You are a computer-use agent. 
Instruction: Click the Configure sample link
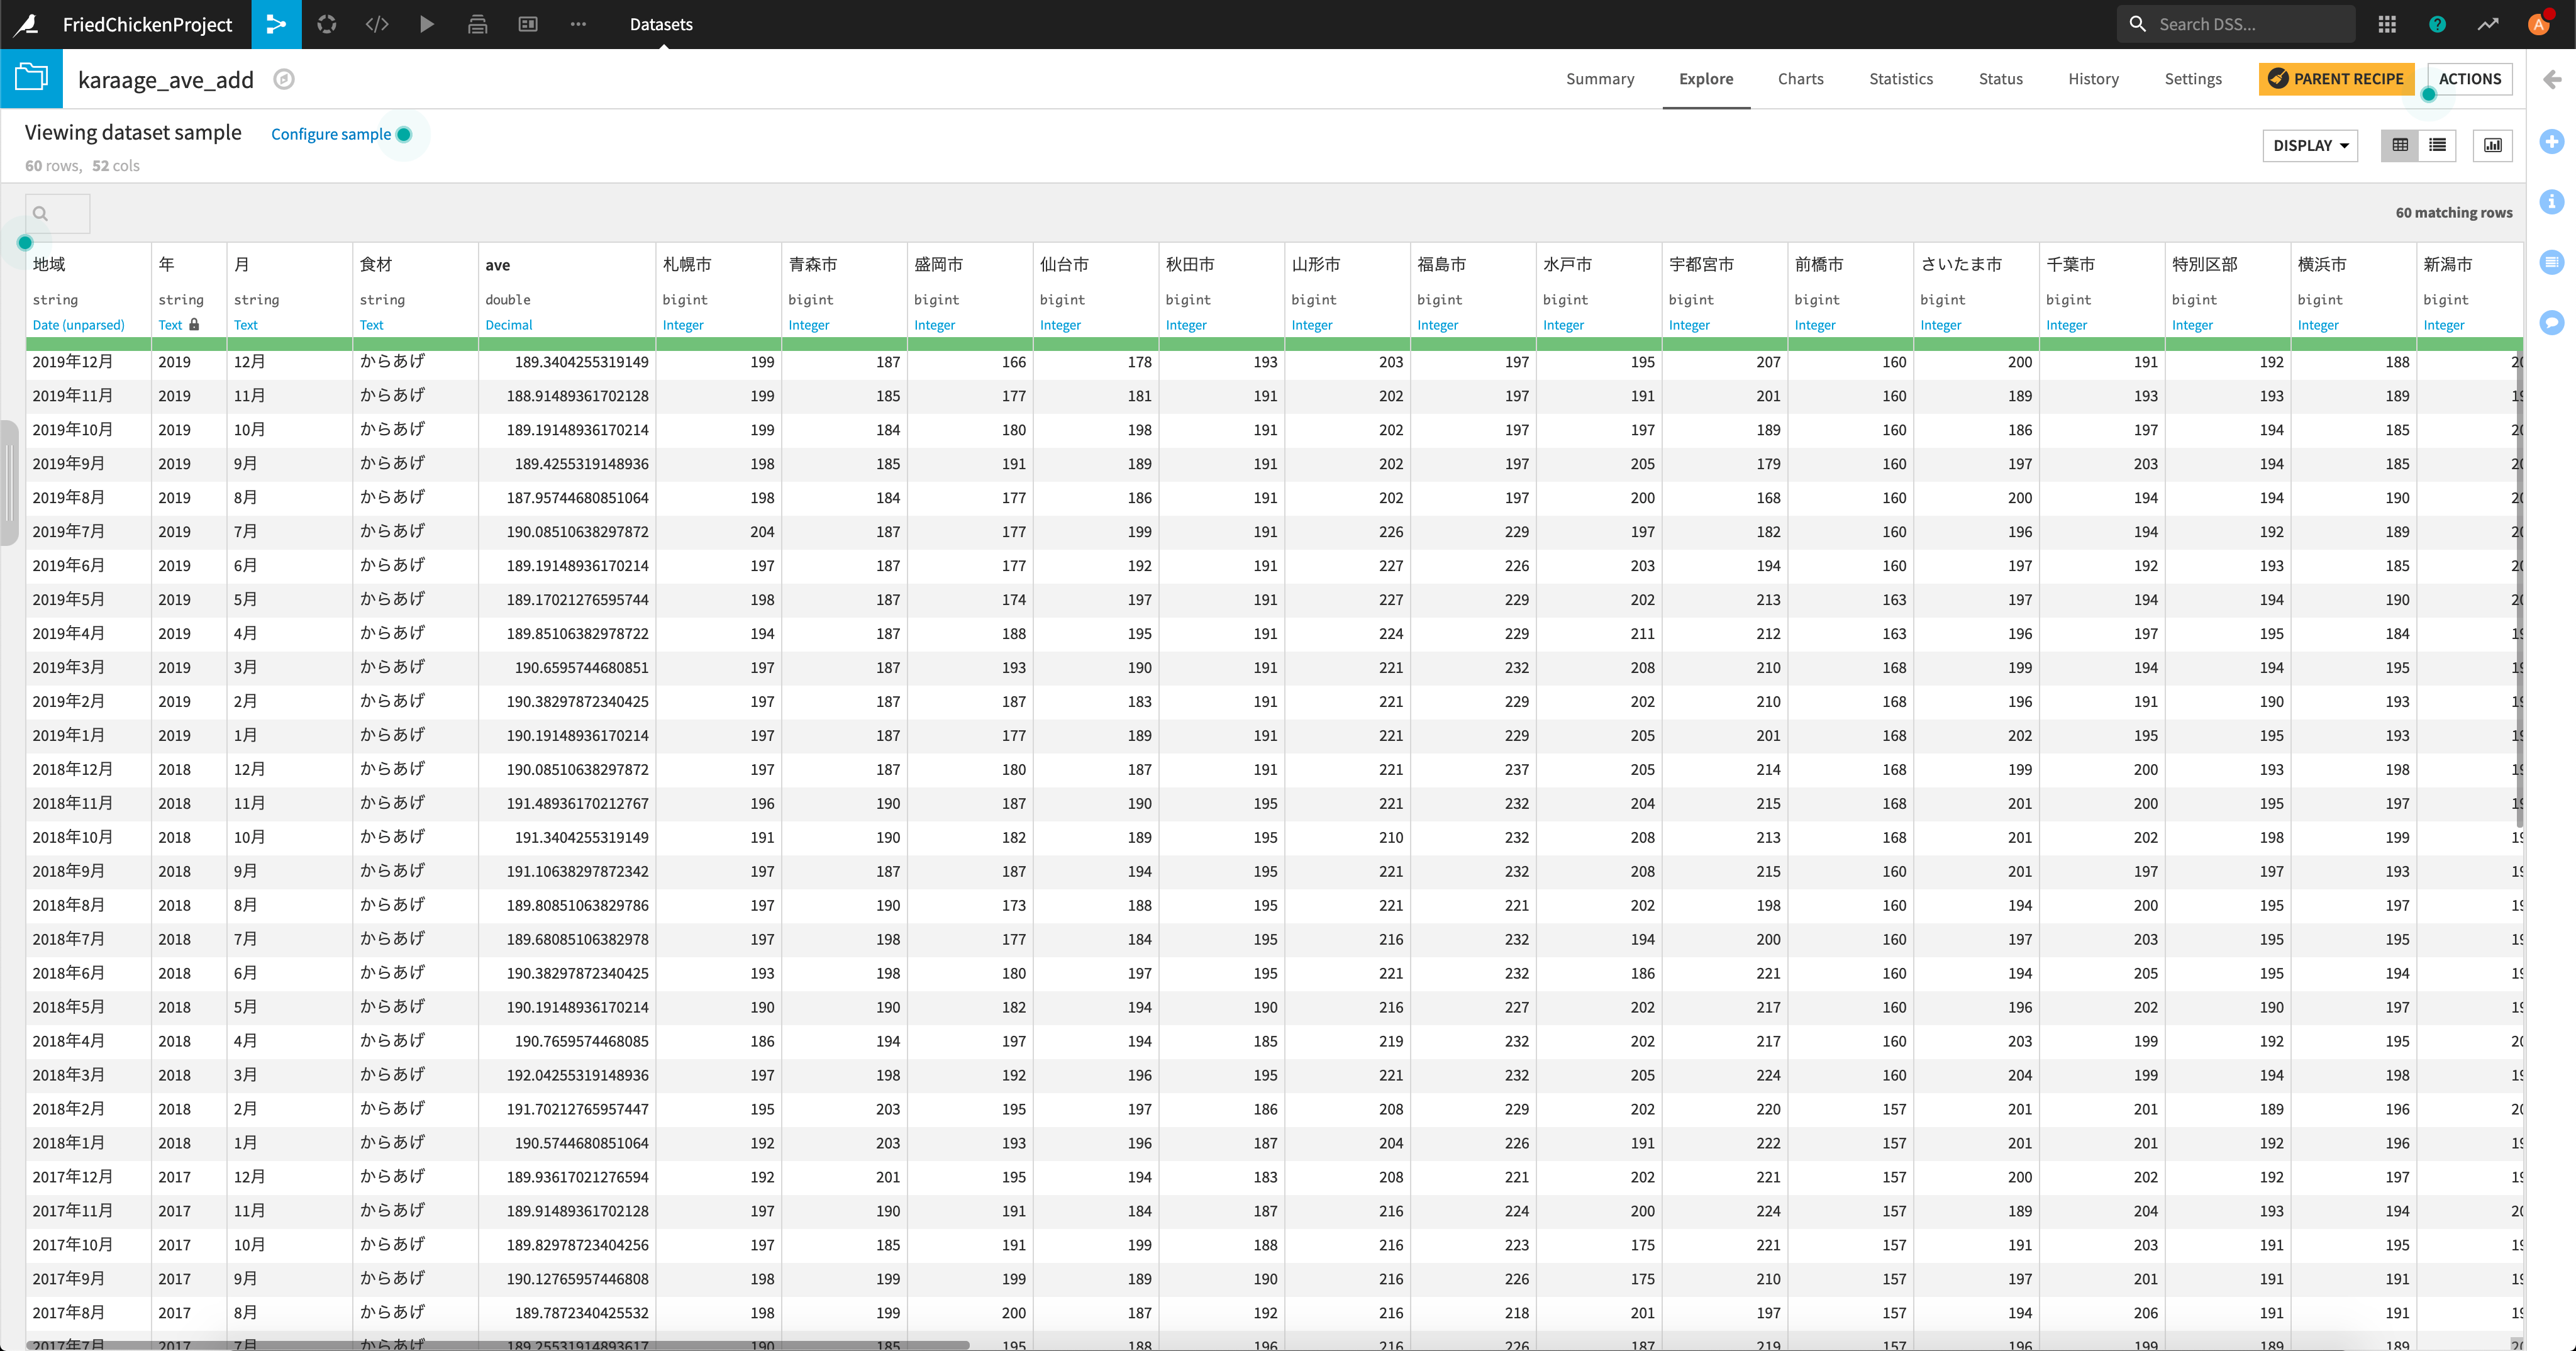pos(331,134)
